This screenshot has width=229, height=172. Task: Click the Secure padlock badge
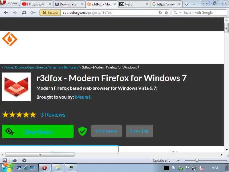click(x=50, y=13)
